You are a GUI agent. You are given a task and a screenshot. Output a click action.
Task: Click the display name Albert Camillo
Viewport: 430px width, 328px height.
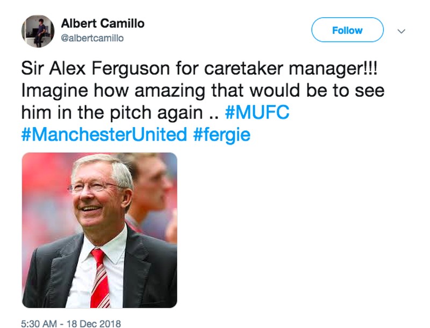point(102,24)
